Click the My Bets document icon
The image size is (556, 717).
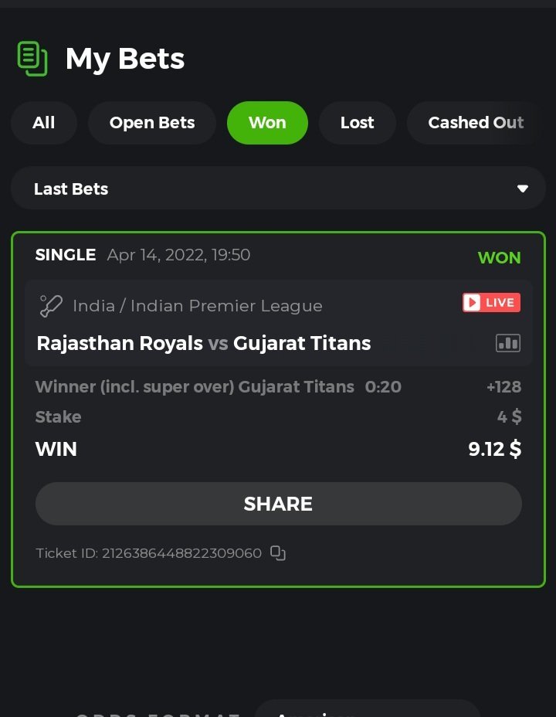pyautogui.click(x=32, y=59)
